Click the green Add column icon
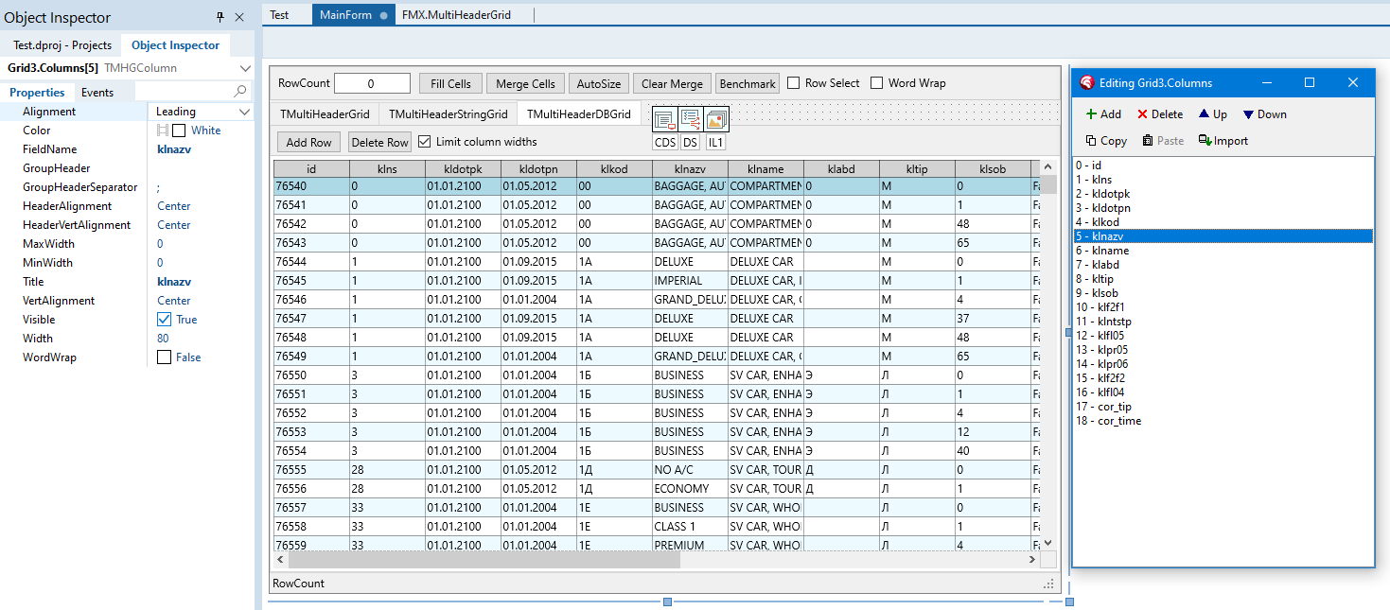The image size is (1390, 610). [1091, 114]
